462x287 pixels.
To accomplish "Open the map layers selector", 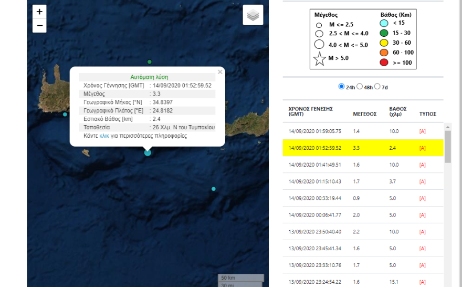I will pyautogui.click(x=253, y=15).
